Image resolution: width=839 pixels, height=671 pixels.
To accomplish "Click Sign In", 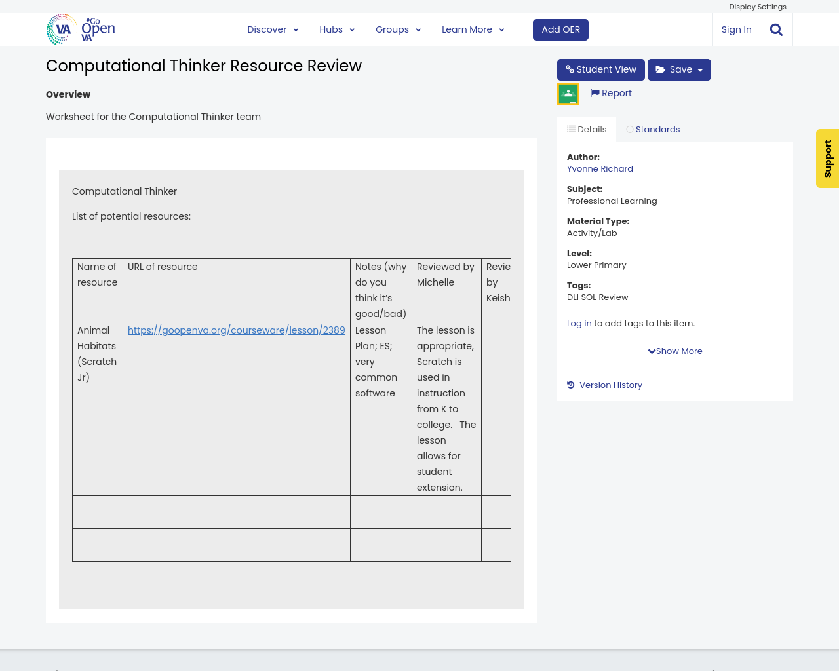I will coord(736,29).
